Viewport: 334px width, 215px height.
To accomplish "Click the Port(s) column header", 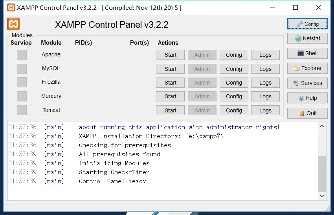I will (139, 43).
